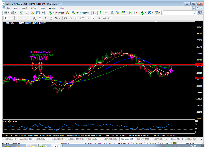Click the search magnifier icon

195,13
